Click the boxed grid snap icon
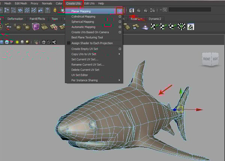 pyautogui.click(x=27, y=10)
